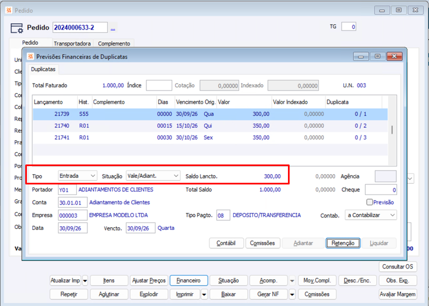The height and width of the screenshot is (306, 429).
Task: Click the Comissões button in Previsões dialog
Action: pyautogui.click(x=262, y=243)
